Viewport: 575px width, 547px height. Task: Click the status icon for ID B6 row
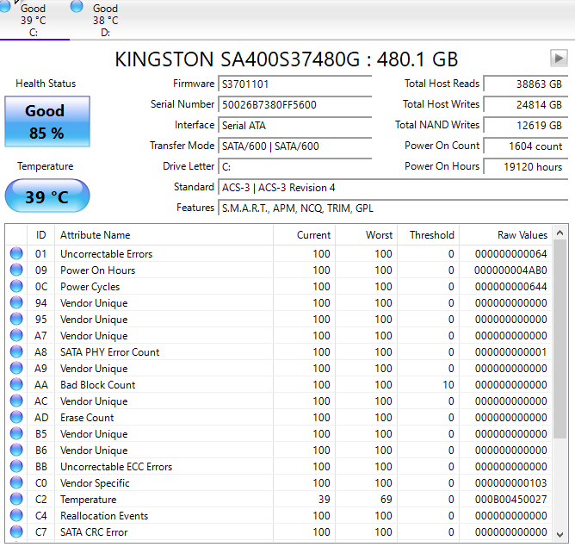[16, 450]
